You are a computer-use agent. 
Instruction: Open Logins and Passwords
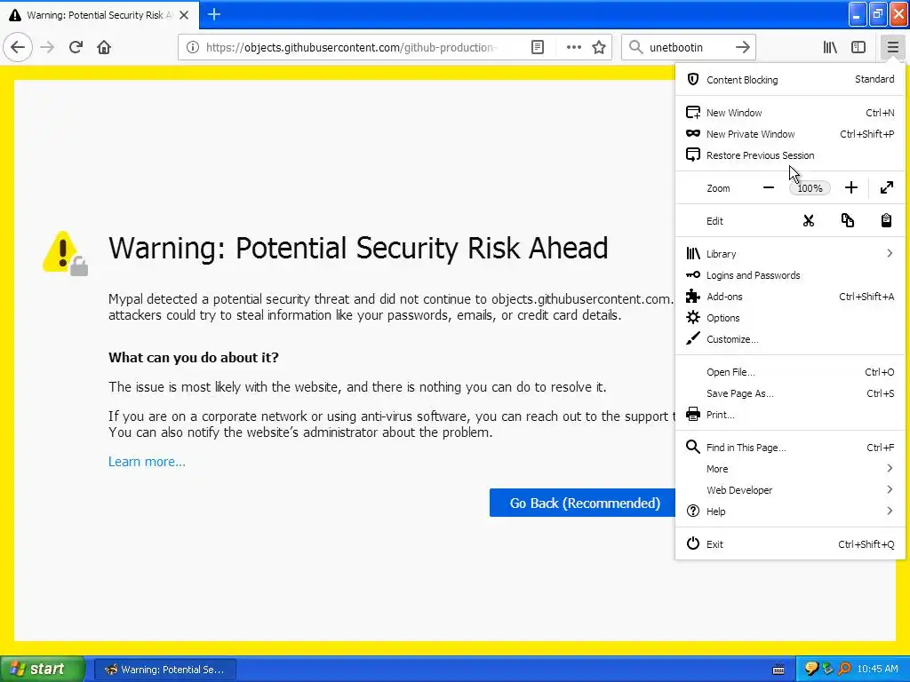point(790,275)
